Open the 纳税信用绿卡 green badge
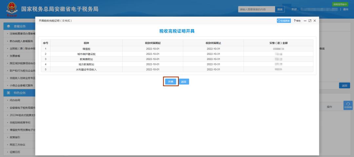 point(340,4)
